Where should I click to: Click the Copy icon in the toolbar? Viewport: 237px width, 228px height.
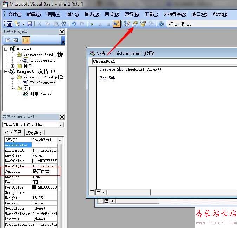[x=47, y=24]
